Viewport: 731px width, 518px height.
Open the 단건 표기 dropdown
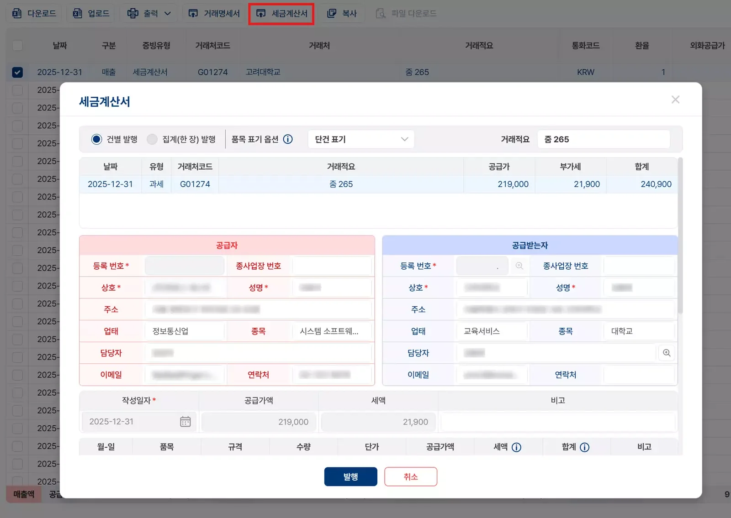pyautogui.click(x=360, y=139)
